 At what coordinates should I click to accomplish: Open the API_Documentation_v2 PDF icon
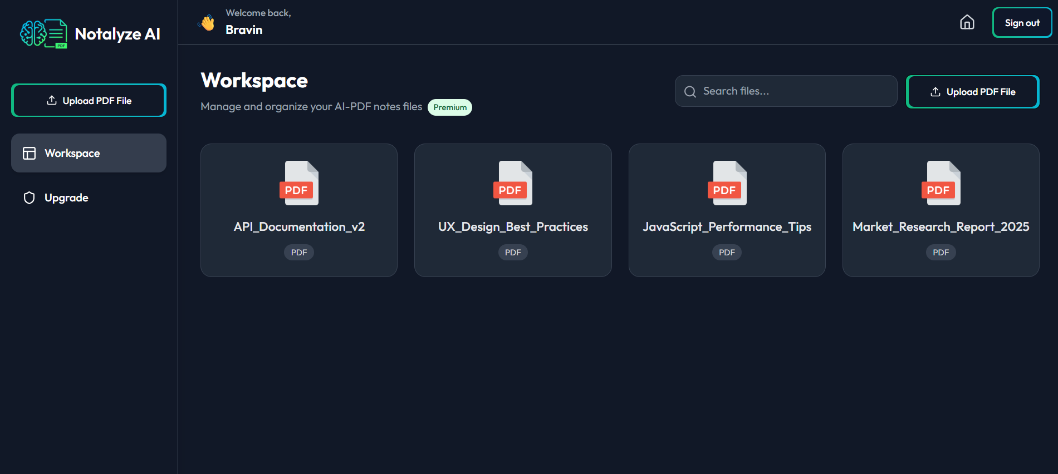[298, 183]
